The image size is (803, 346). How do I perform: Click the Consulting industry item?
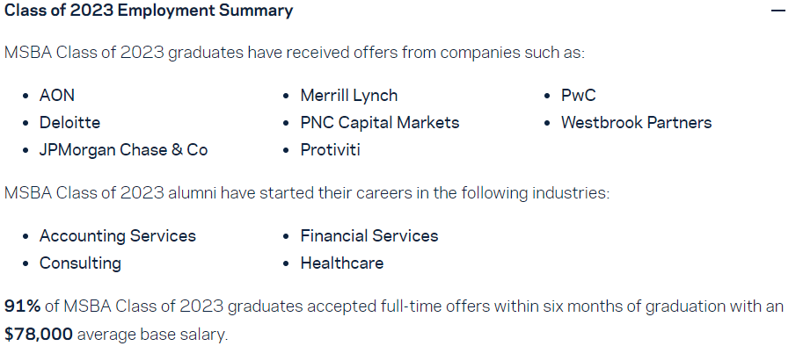pos(80,263)
